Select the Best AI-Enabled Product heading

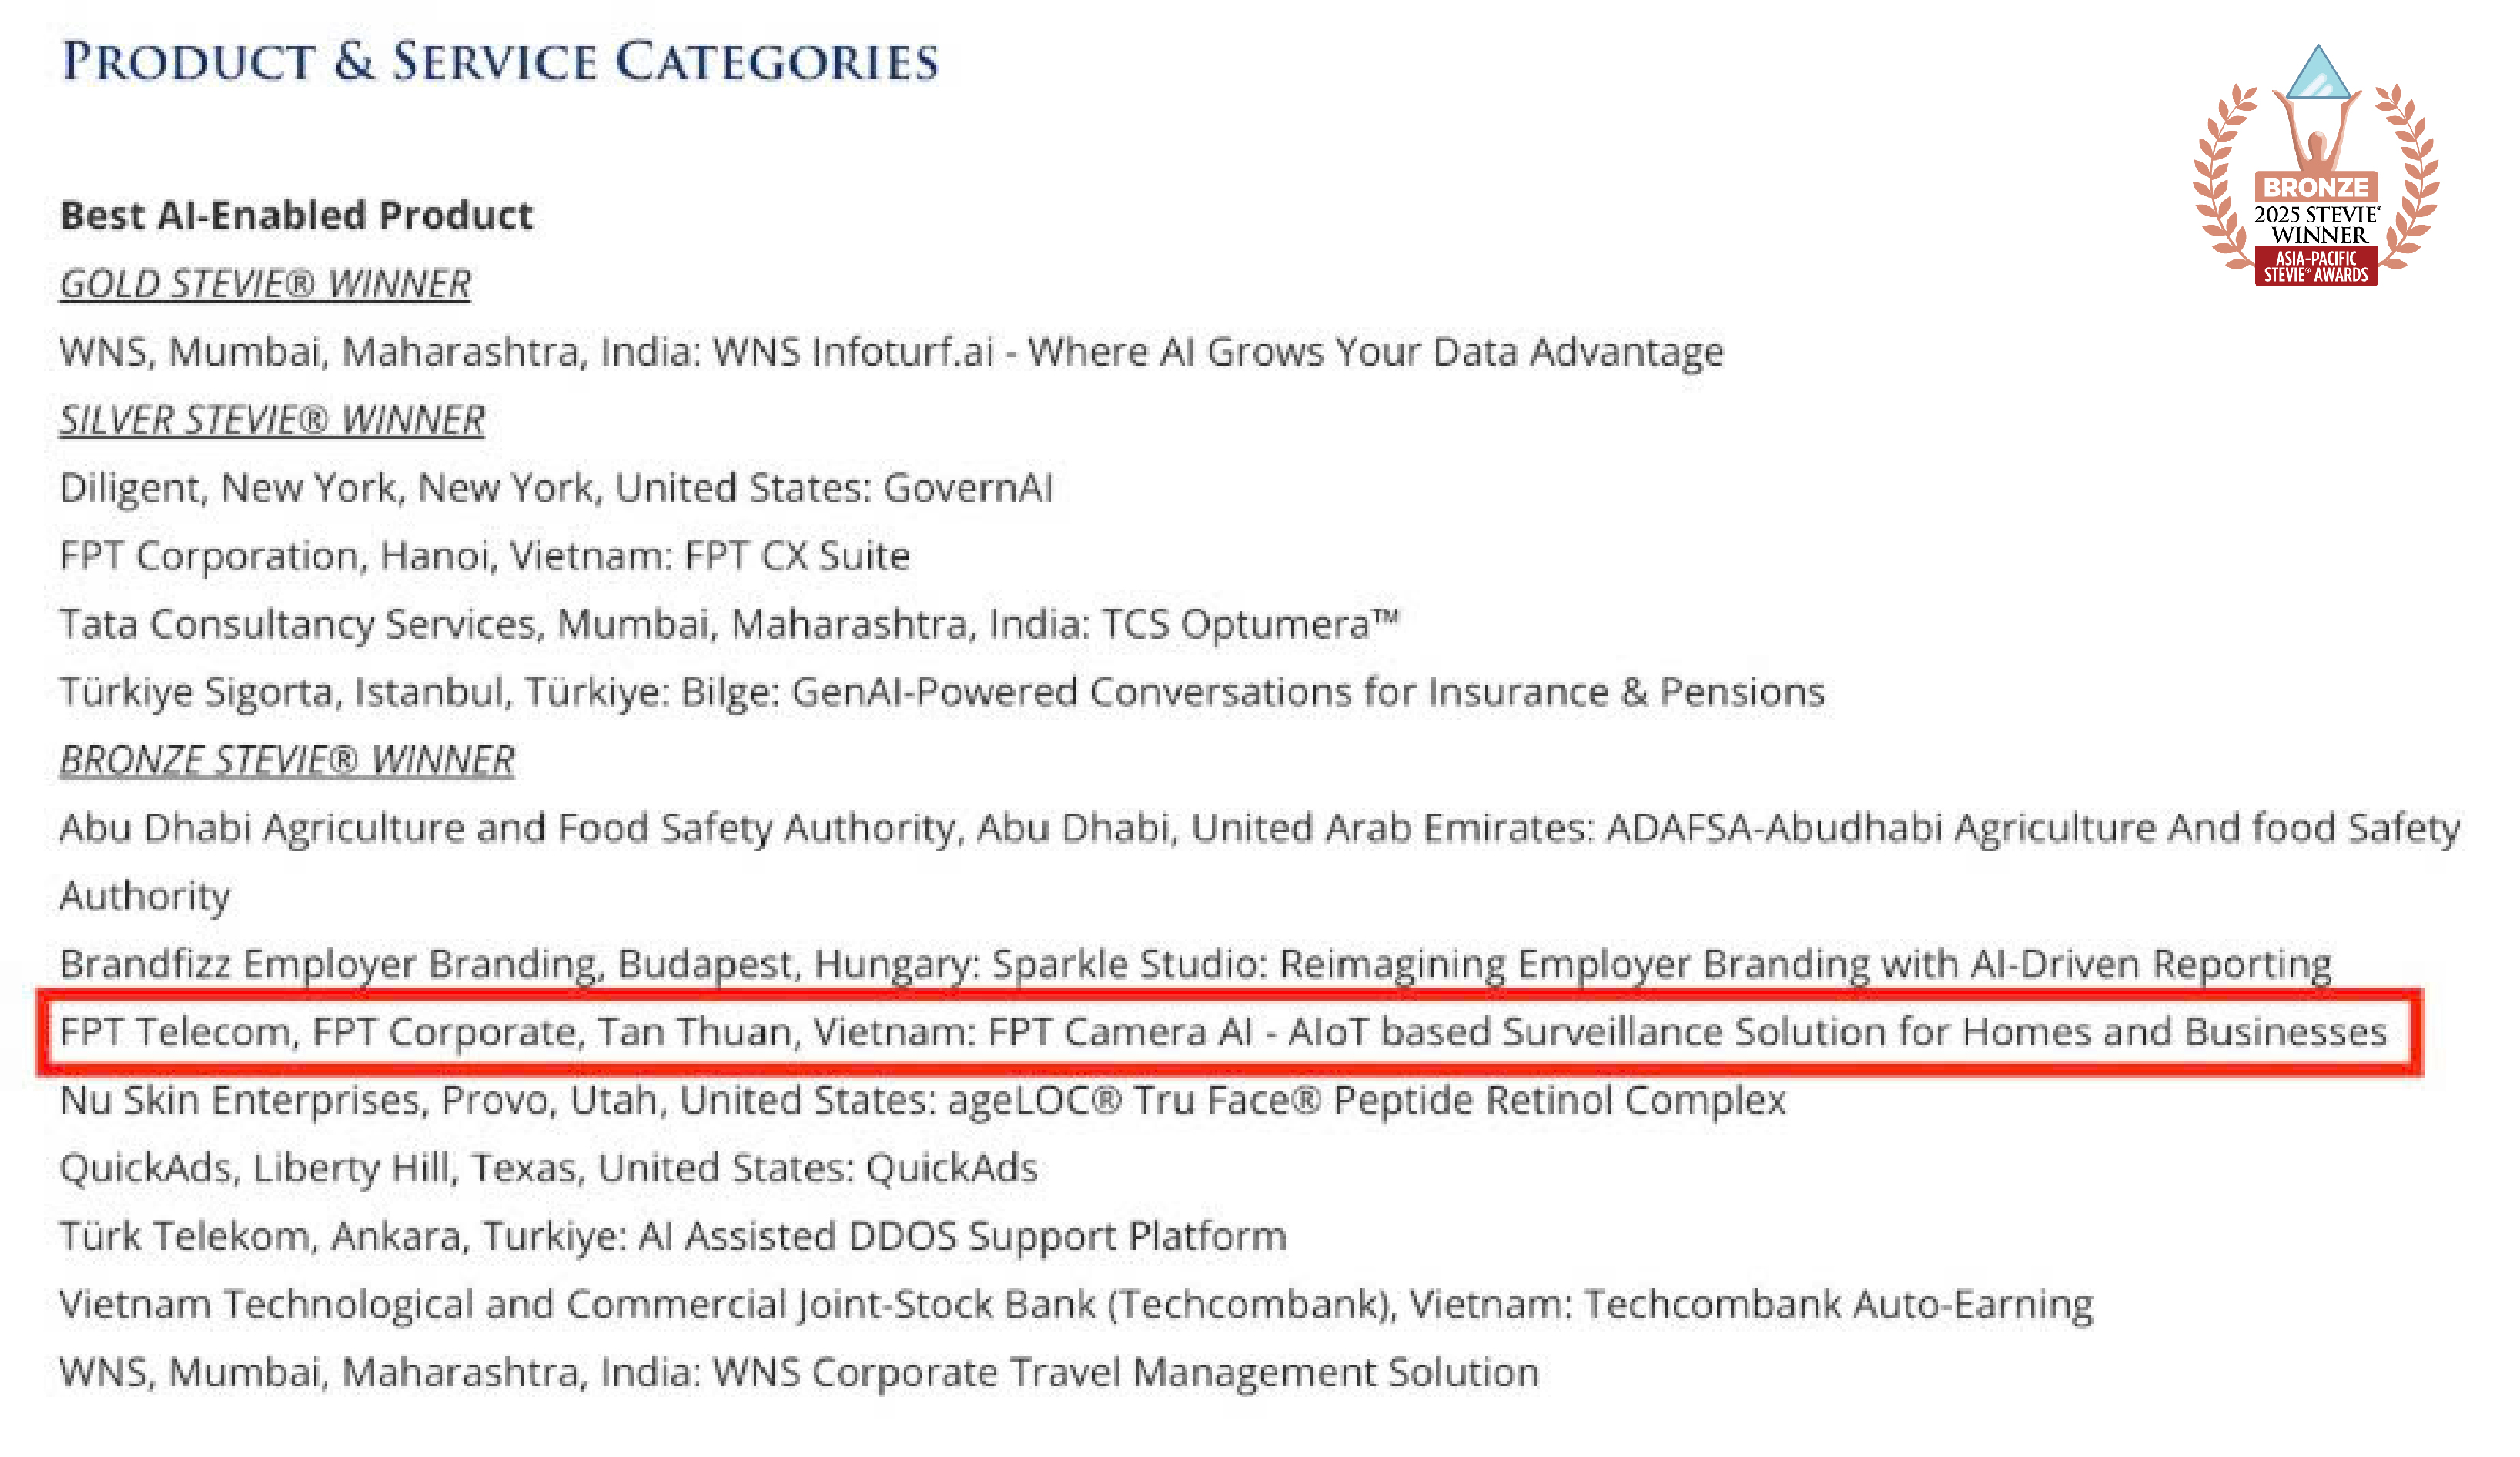(x=296, y=216)
